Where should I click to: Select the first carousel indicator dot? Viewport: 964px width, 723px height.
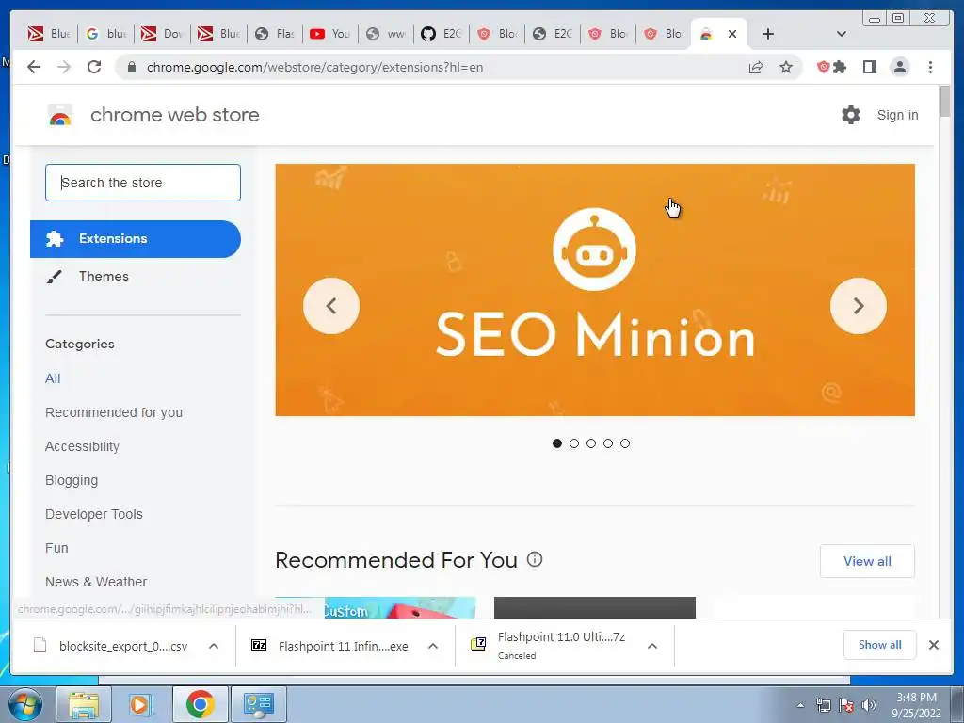click(x=557, y=443)
